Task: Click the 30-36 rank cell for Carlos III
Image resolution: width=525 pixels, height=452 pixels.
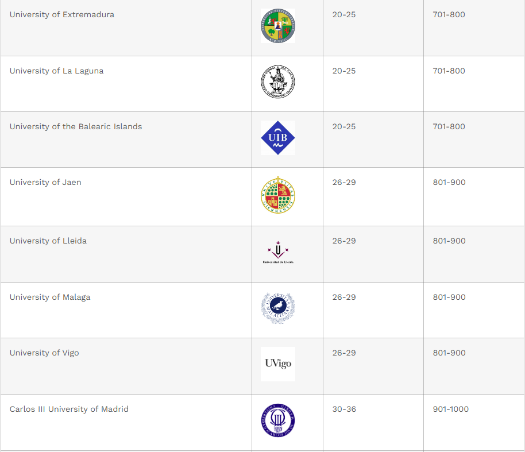Action: click(344, 409)
